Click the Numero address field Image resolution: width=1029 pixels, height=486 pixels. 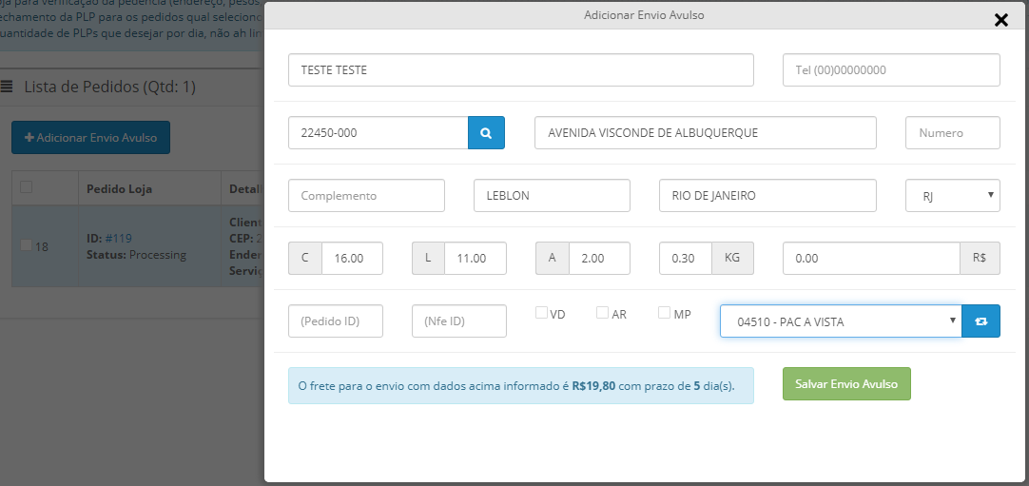pyautogui.click(x=952, y=133)
